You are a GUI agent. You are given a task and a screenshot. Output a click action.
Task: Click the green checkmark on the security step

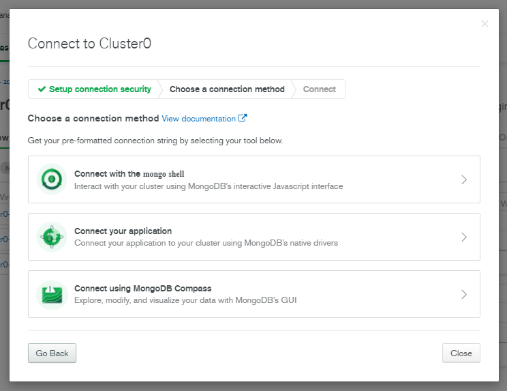[x=42, y=89]
